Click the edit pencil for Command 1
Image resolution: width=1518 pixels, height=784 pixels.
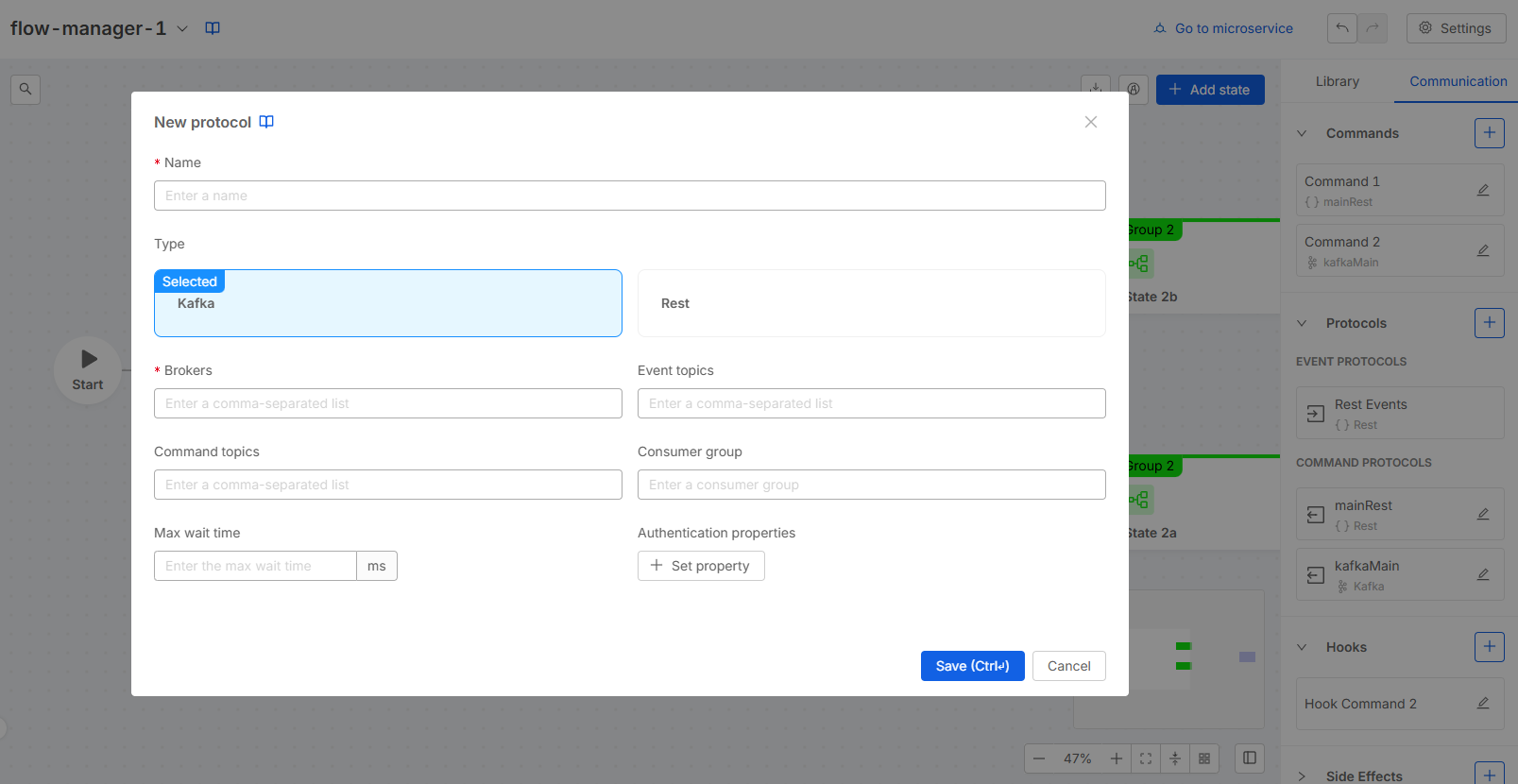click(1483, 190)
